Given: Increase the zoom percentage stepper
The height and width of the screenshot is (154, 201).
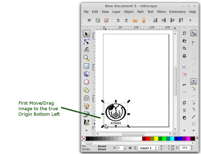Looking at the screenshot, I should pyautogui.click(x=191, y=147).
